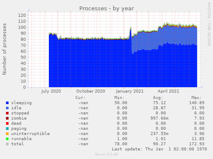Click runnable max value 11.85
213x159 pixels.
pyautogui.click(x=198, y=139)
